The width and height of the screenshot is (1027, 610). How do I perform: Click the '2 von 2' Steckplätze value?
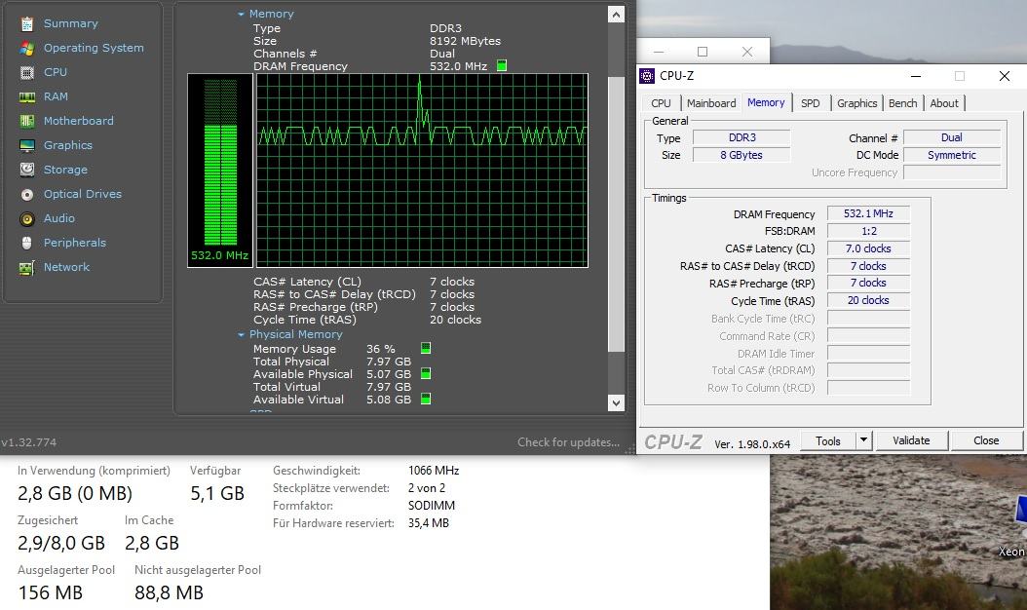point(427,488)
